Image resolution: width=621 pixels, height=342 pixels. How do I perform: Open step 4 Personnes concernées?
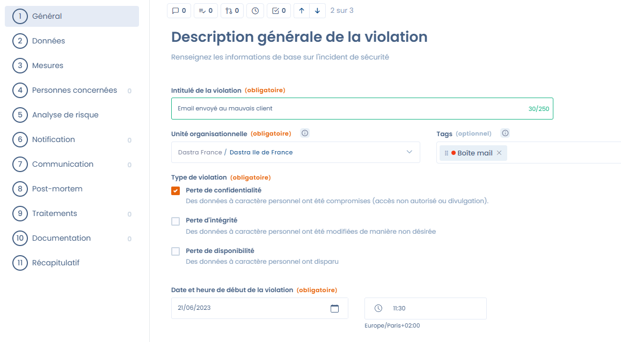click(72, 91)
